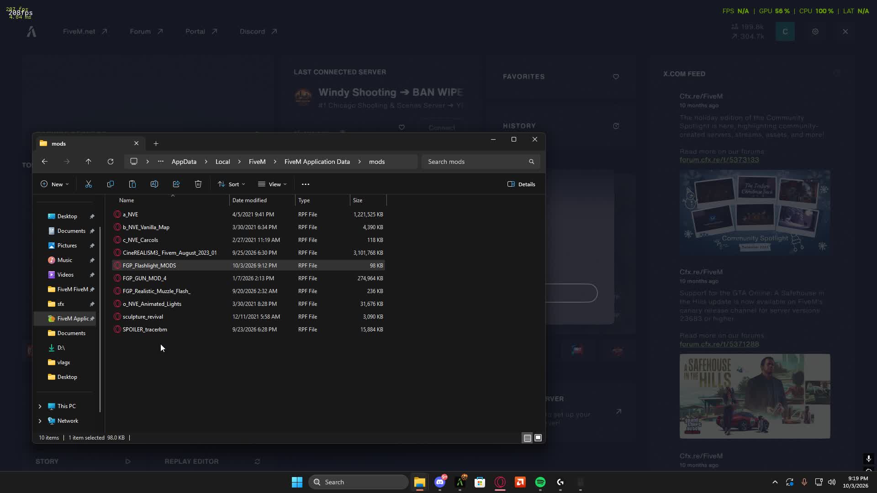Image resolution: width=877 pixels, height=493 pixels.
Task: Open Spotify from the taskbar
Action: point(540,482)
